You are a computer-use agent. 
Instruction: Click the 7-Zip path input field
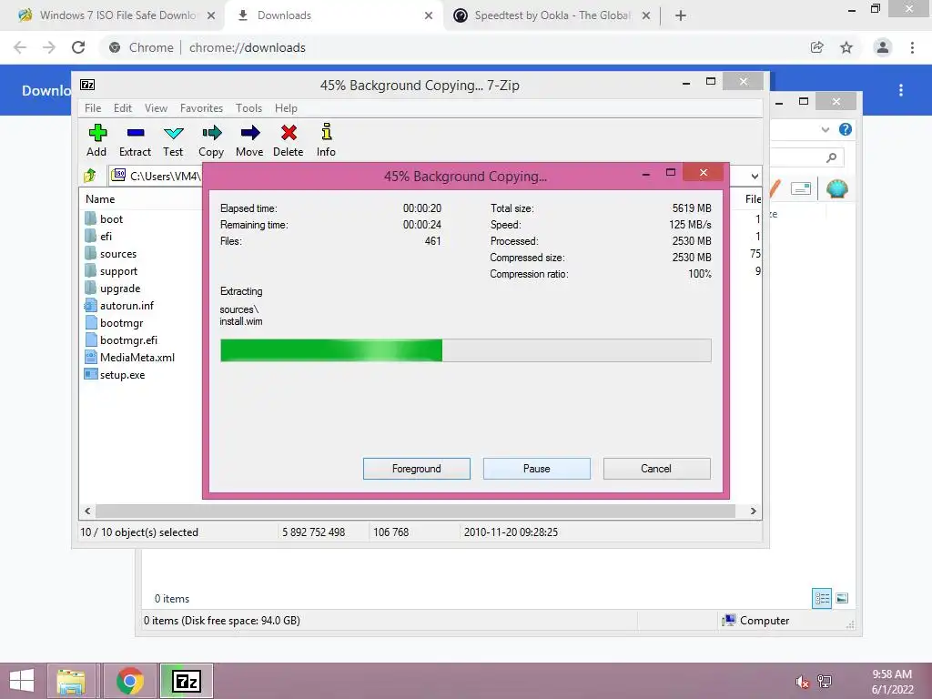166,176
